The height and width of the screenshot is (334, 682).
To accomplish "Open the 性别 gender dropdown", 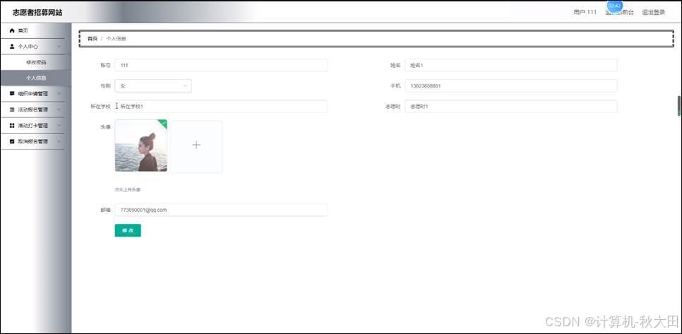I will click(x=153, y=86).
